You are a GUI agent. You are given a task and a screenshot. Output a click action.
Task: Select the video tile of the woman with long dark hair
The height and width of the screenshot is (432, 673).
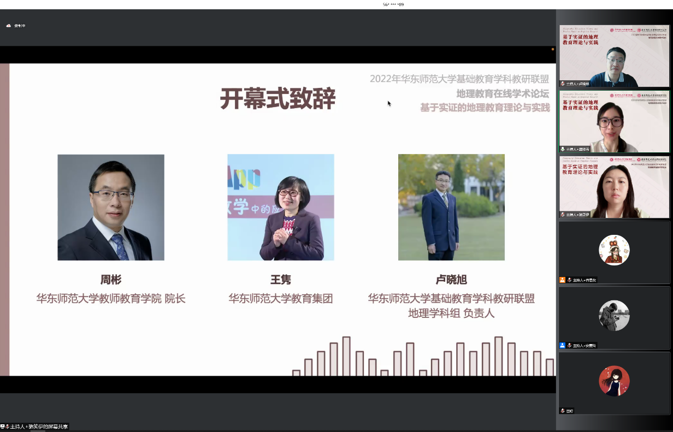pyautogui.click(x=615, y=187)
